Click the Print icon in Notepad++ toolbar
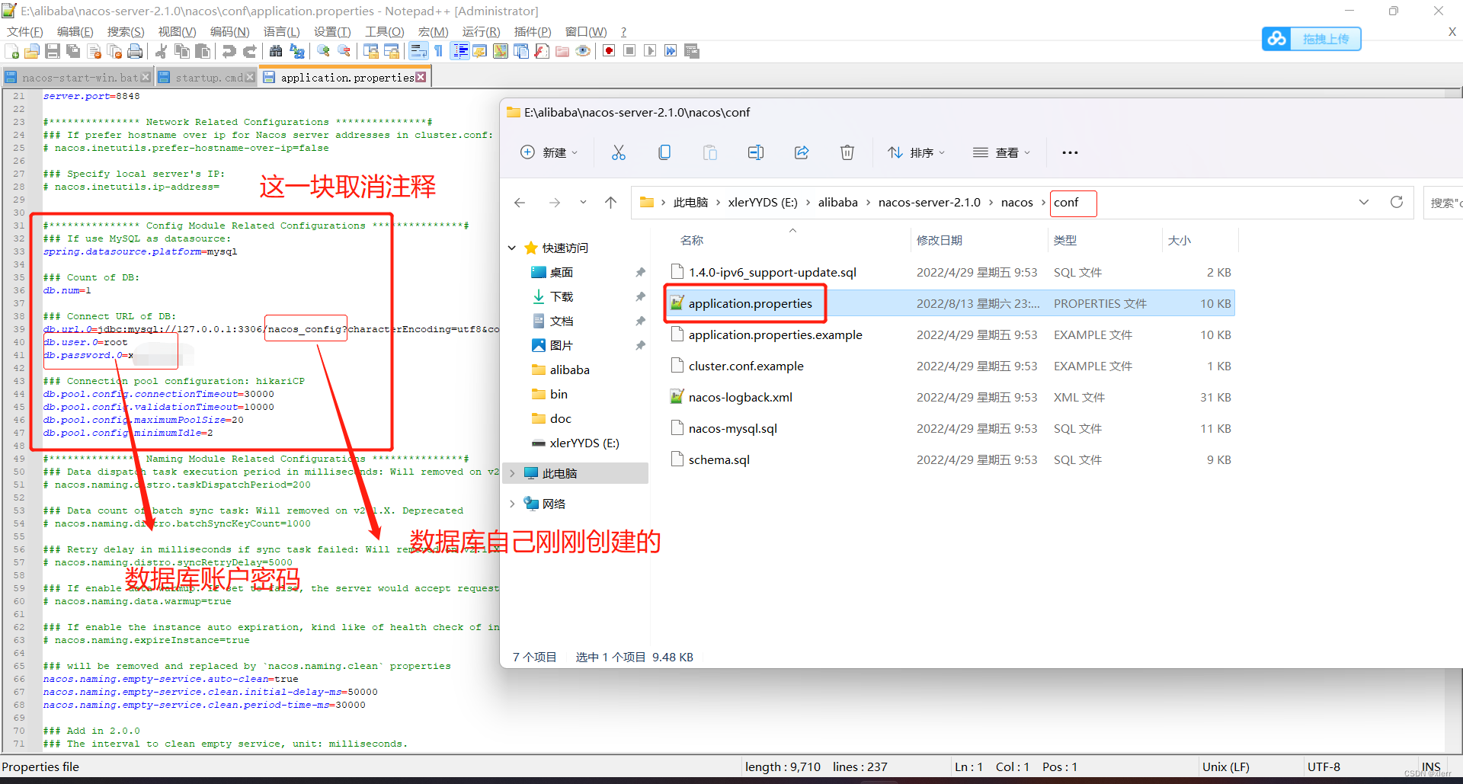 [x=135, y=51]
